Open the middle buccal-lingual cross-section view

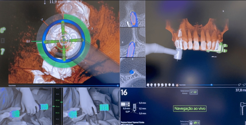(132, 42)
